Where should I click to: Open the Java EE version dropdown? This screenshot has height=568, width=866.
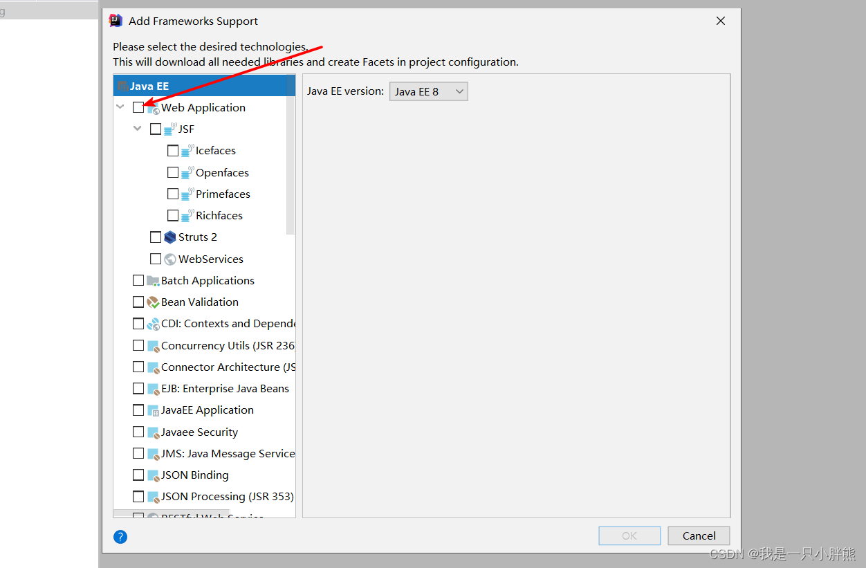pos(429,91)
